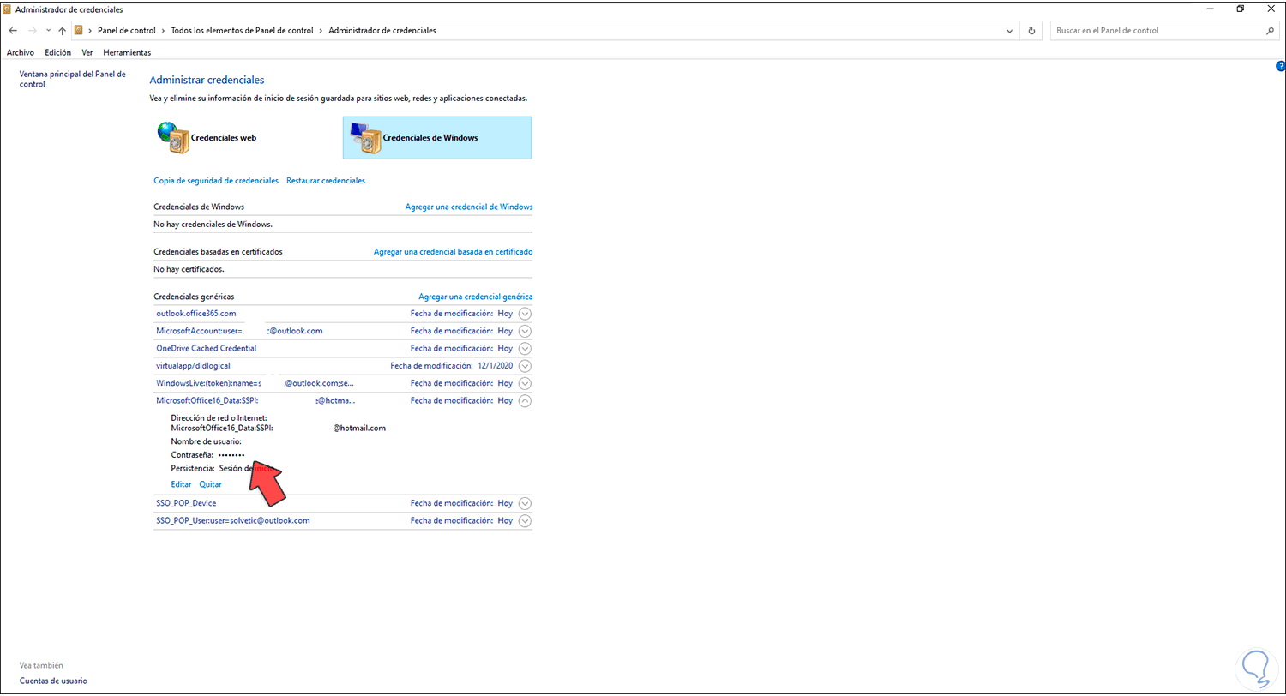
Task: Open the Herramientas menu
Action: 127,52
